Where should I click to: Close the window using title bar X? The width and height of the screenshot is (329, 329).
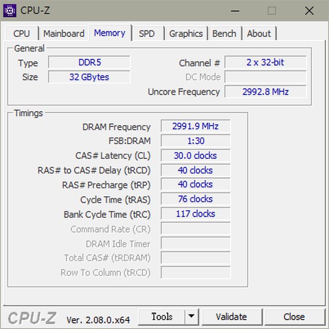coord(309,10)
